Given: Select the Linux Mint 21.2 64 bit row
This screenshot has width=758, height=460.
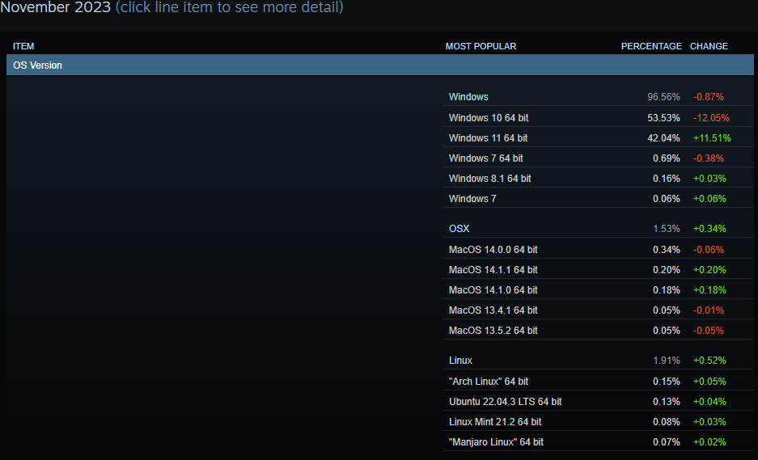Looking at the screenshot, I should point(495,422).
